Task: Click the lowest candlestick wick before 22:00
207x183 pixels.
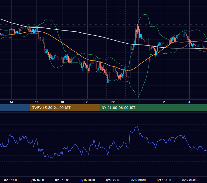Action: pos(109,83)
